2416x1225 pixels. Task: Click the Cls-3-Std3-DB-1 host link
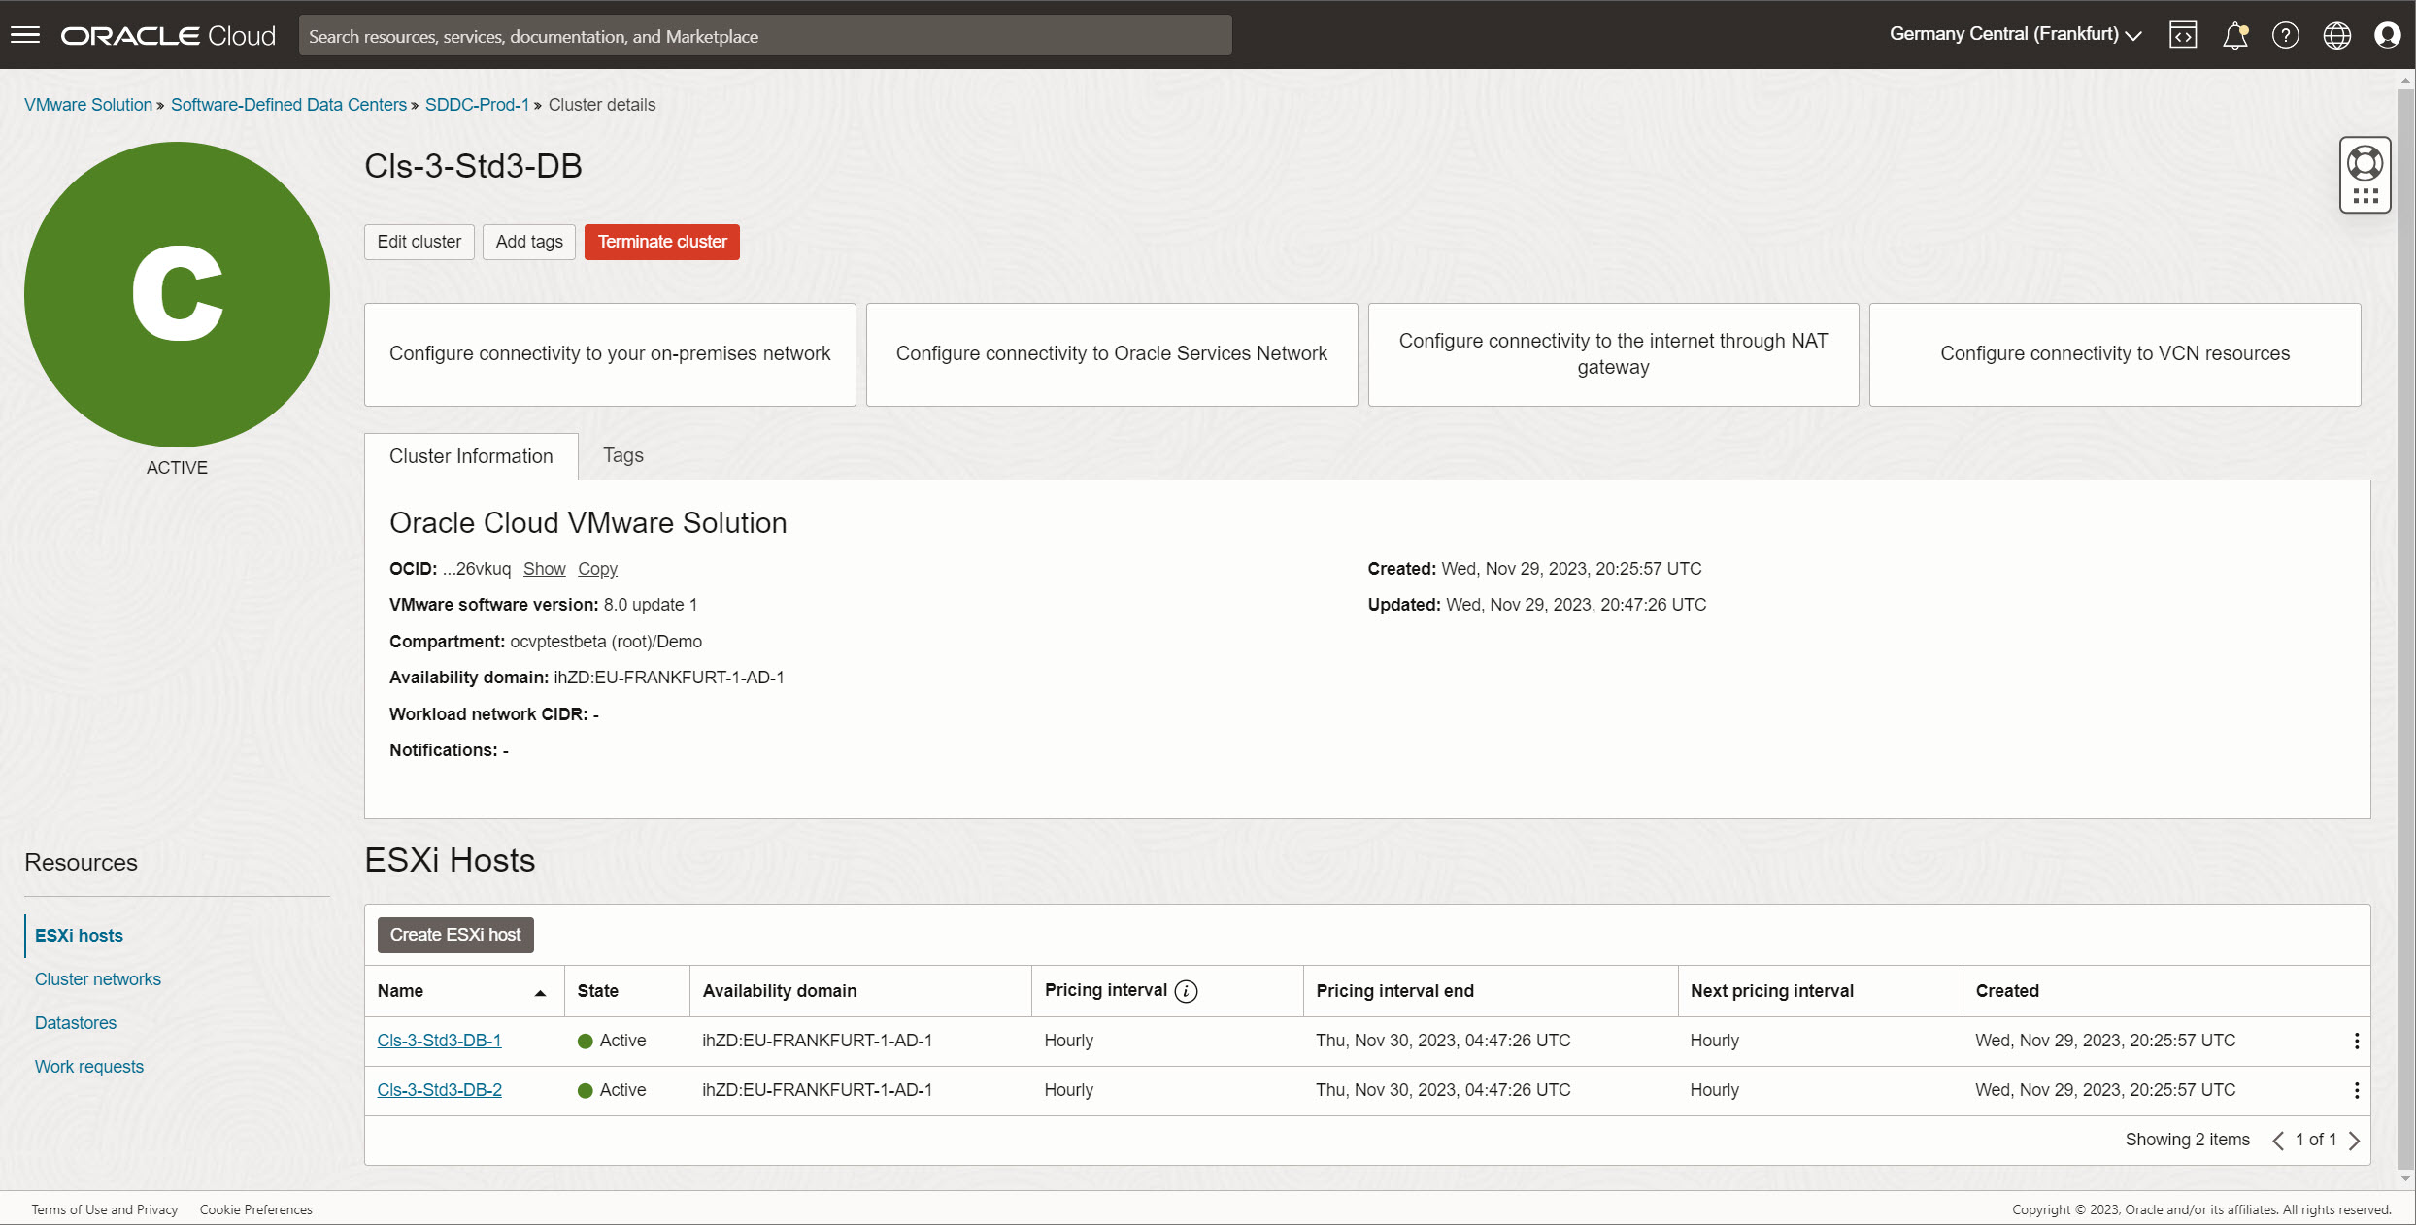[439, 1039]
